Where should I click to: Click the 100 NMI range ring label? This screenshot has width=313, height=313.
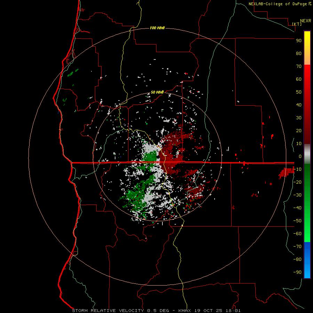point(157,28)
